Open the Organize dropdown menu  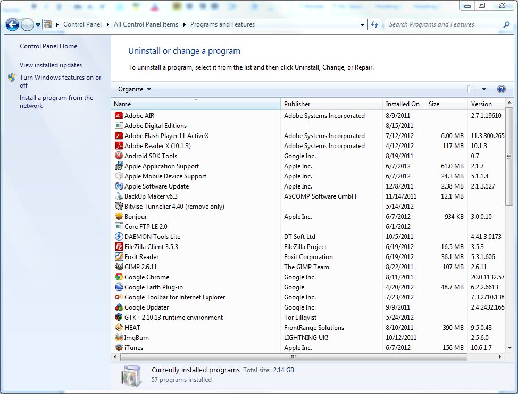click(x=135, y=89)
